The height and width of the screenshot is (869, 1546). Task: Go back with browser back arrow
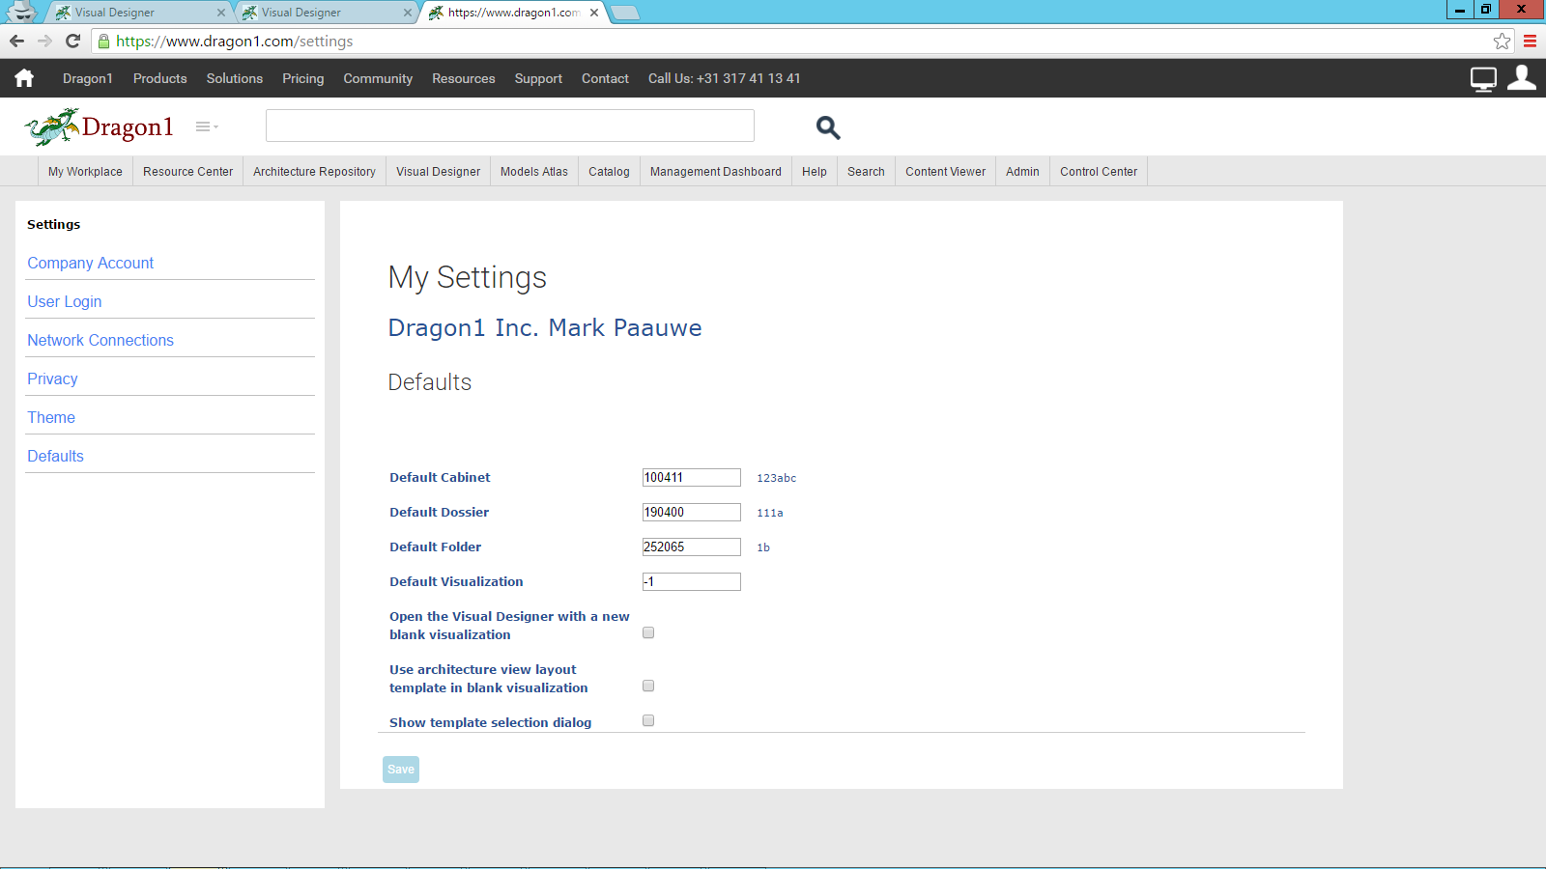pos(16,41)
